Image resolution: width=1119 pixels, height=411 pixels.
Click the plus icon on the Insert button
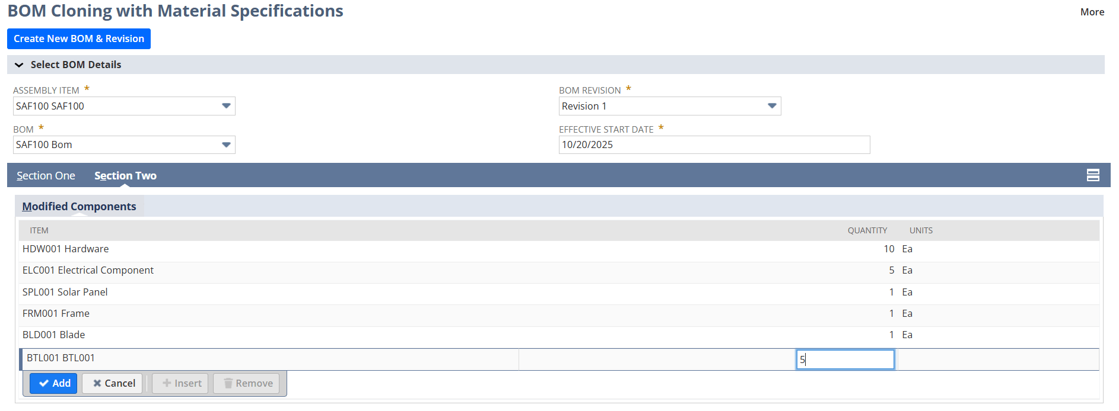[x=166, y=383]
